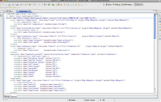Image resolution: width=161 pixels, height=102 pixels.
Task: Click the category "tundra" line
Action: pyautogui.click(x=36, y=72)
